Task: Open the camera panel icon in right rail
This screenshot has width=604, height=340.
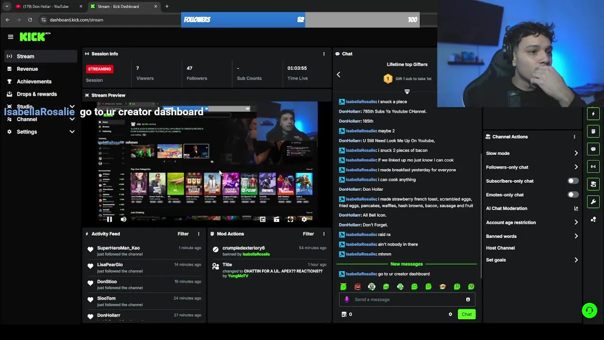Action: (593, 184)
